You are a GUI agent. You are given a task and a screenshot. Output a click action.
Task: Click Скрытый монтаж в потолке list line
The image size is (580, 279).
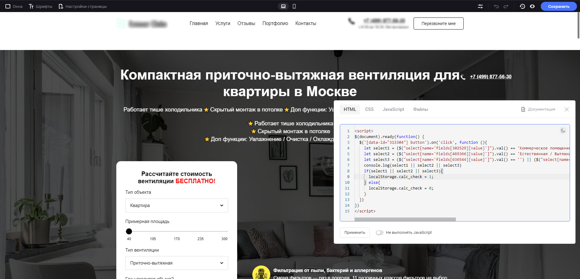pyautogui.click(x=291, y=131)
